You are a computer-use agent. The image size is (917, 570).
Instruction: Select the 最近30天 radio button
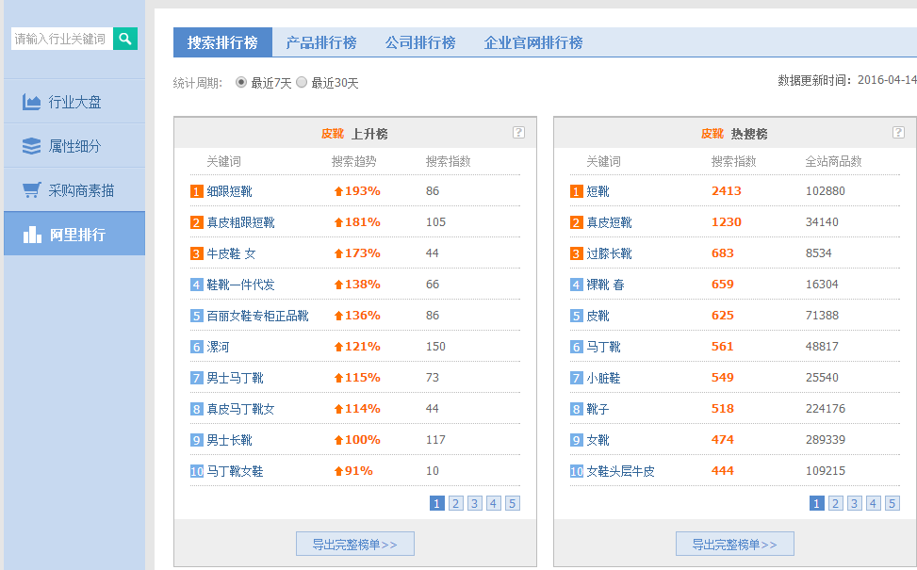[x=302, y=83]
